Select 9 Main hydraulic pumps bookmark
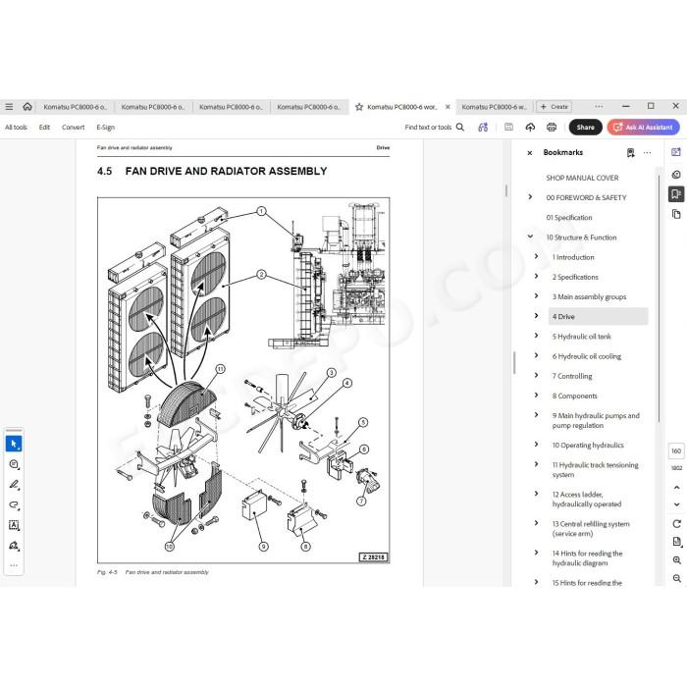The width and height of the screenshot is (687, 687). 596,420
